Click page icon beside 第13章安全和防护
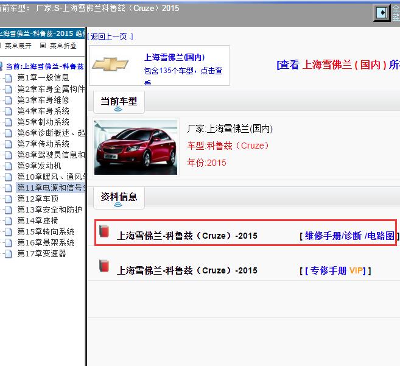 click(9, 210)
